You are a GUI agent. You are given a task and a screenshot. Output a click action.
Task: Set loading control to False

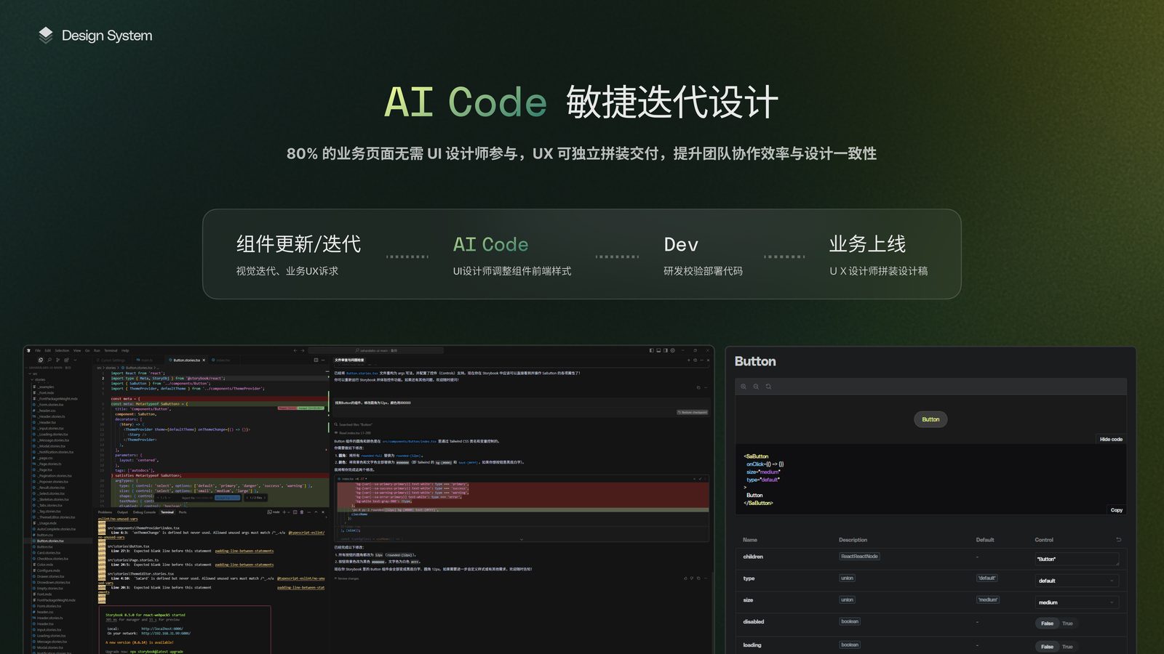[1047, 647]
